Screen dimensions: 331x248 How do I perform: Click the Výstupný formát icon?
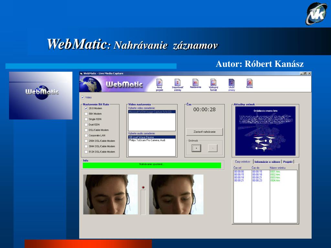click(x=213, y=85)
